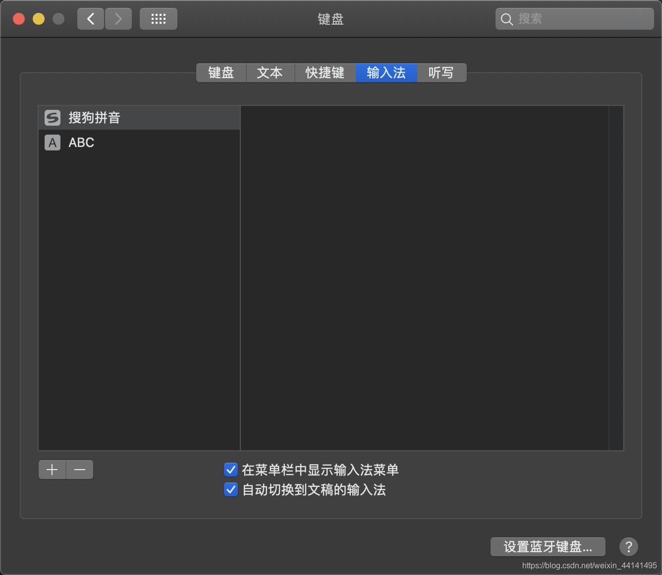
Task: Open the 快捷键 tab
Action: [325, 73]
